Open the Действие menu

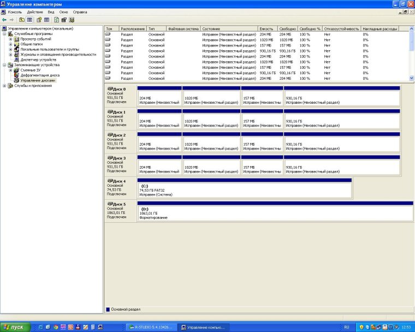[34, 12]
